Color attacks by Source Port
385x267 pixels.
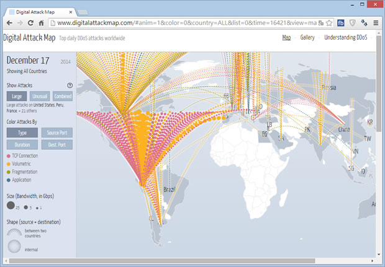(x=57, y=132)
